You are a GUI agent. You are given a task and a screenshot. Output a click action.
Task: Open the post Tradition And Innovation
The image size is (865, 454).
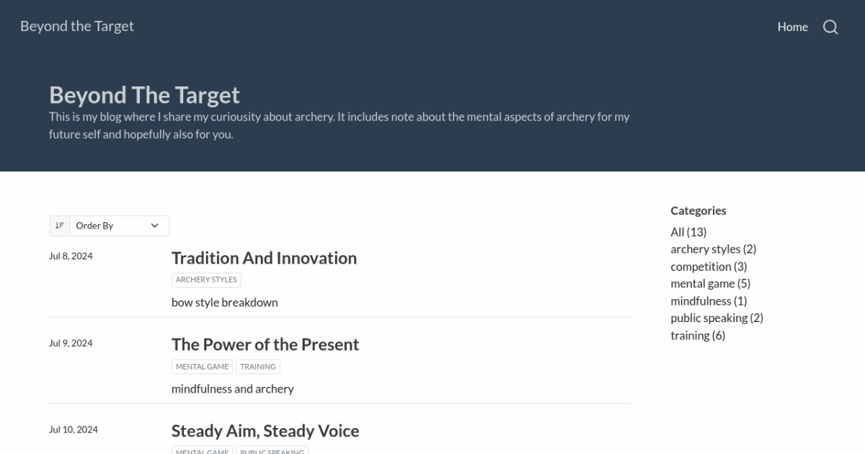[264, 257]
